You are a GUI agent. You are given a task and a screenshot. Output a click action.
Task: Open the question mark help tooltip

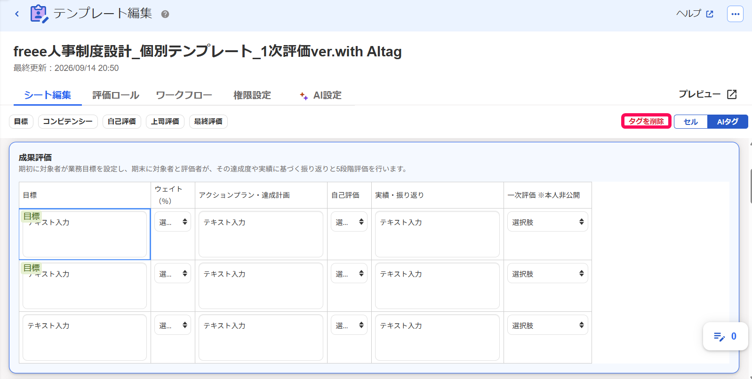165,14
